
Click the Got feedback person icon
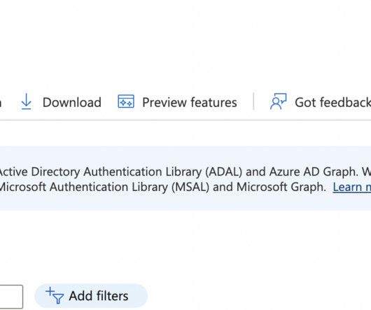point(279,101)
